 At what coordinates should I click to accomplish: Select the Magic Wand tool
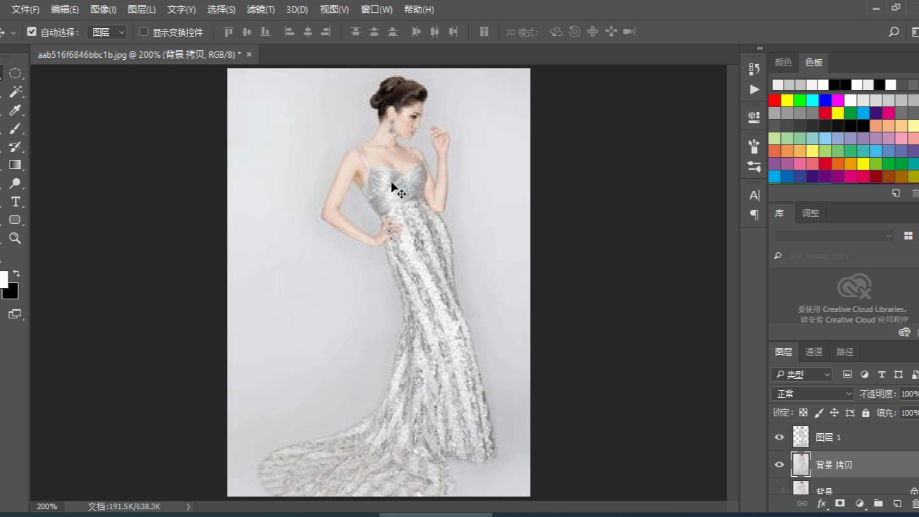point(15,92)
